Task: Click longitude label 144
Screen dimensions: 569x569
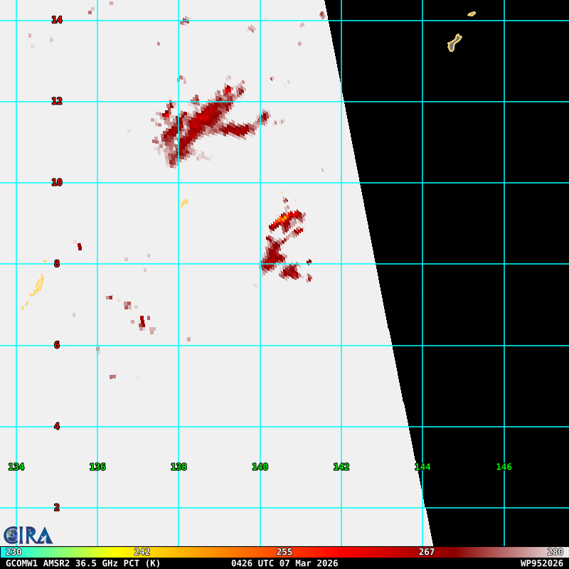Action: click(x=422, y=467)
